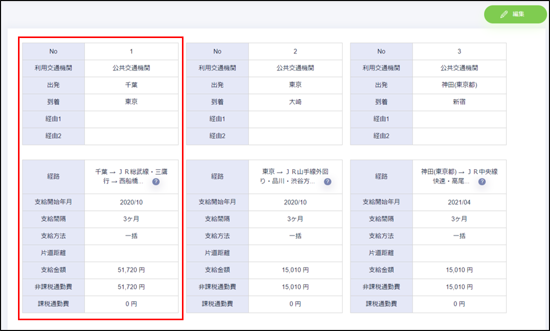Select the departure value 千葉 in table 1
Image resolution: width=550 pixels, height=331 pixels.
coord(131,85)
